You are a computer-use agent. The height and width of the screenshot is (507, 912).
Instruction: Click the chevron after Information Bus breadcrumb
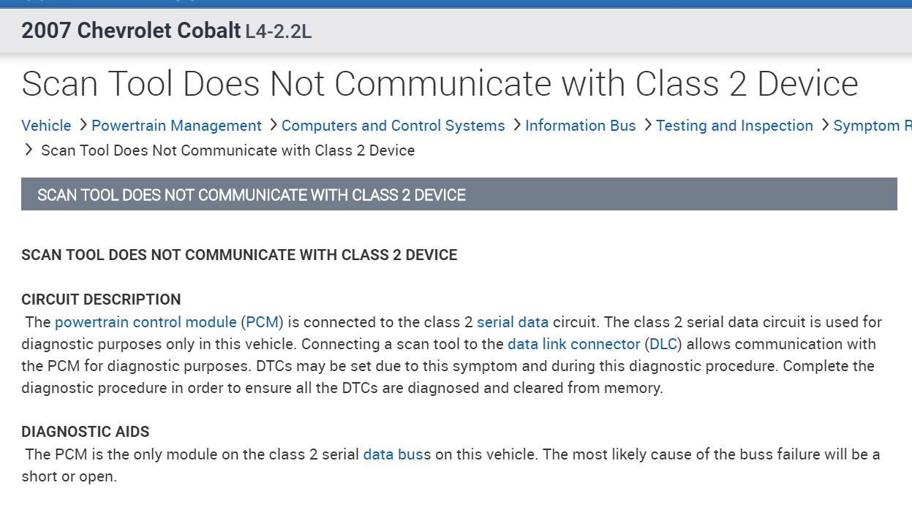pos(647,126)
